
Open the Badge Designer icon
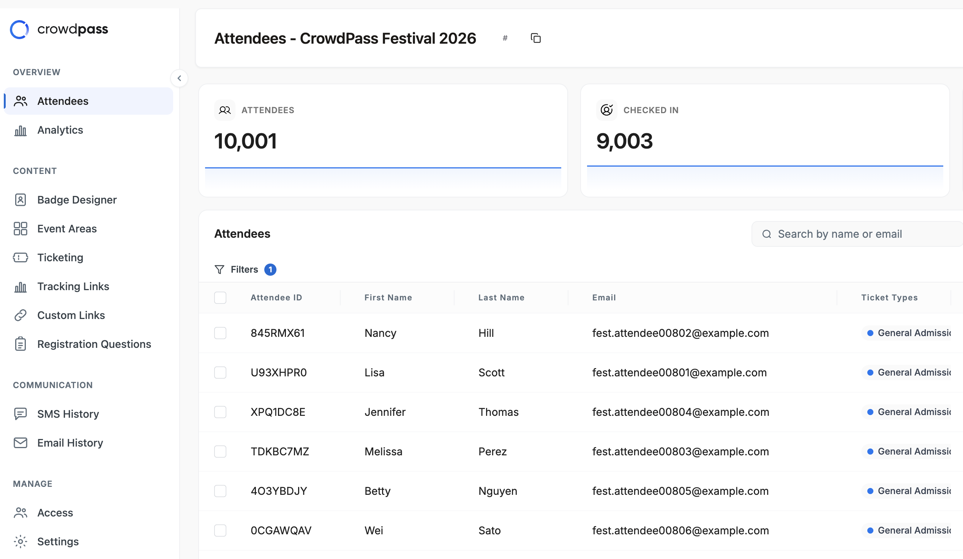click(21, 200)
